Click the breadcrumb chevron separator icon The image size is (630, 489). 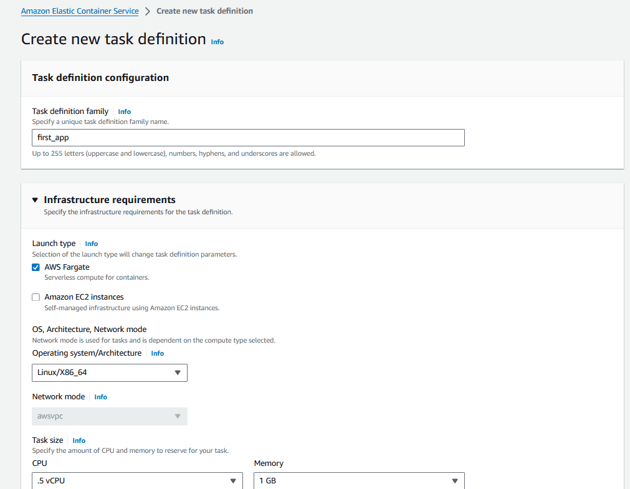tap(148, 11)
